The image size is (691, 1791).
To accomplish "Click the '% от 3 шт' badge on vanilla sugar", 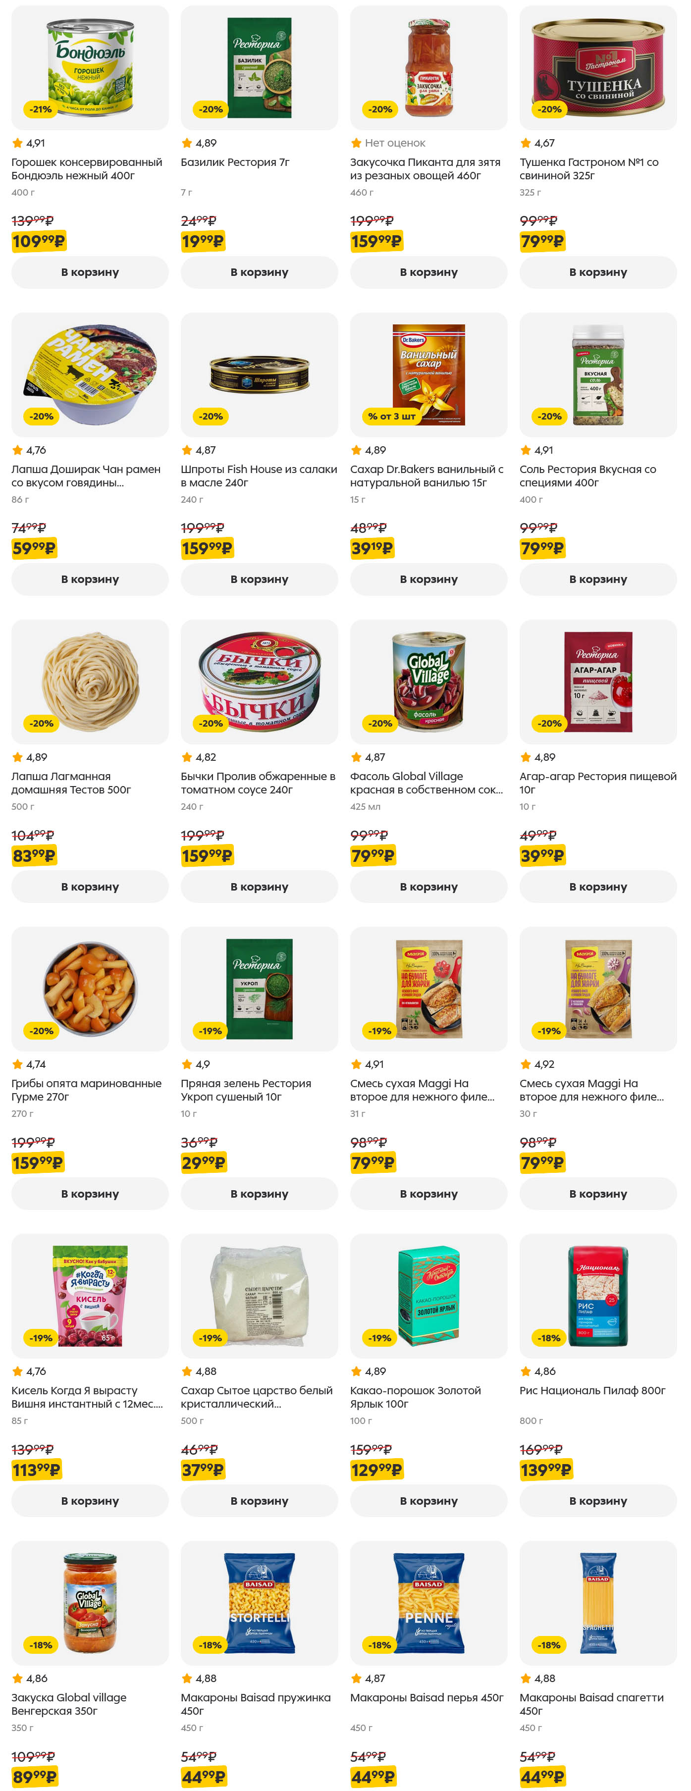I will pos(391,417).
